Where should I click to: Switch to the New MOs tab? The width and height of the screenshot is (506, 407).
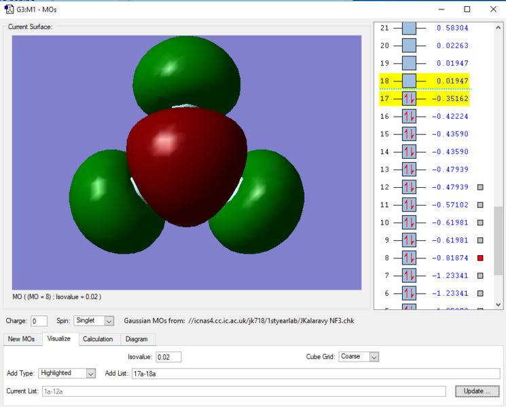pos(21,339)
